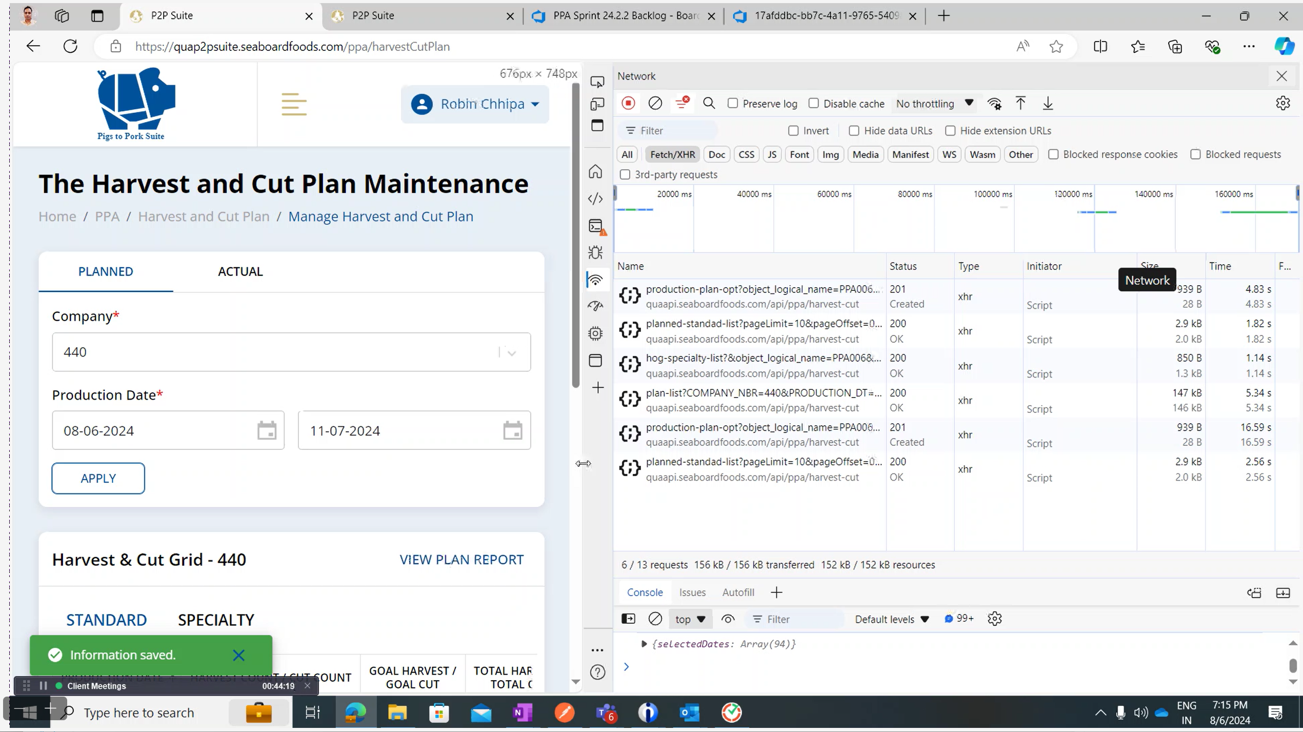The image size is (1303, 732).
Task: Expand the Company 440 dropdown
Action: click(511, 352)
